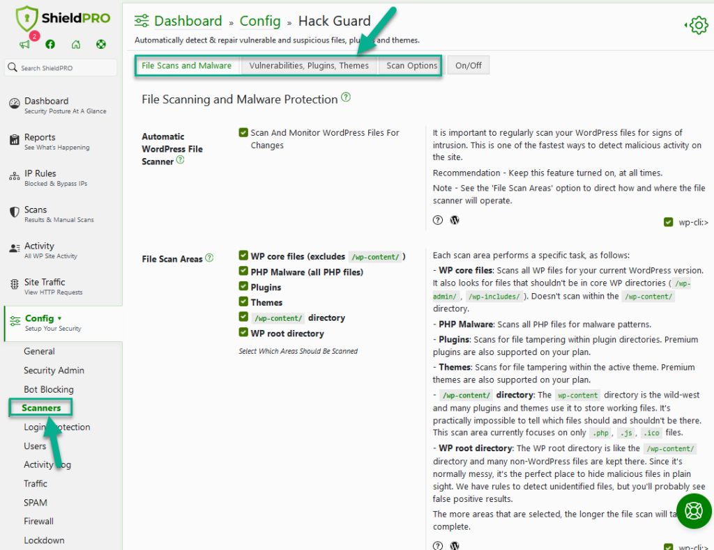Uncheck the PHP Malware scan area
The image size is (714, 550).
pos(243,272)
